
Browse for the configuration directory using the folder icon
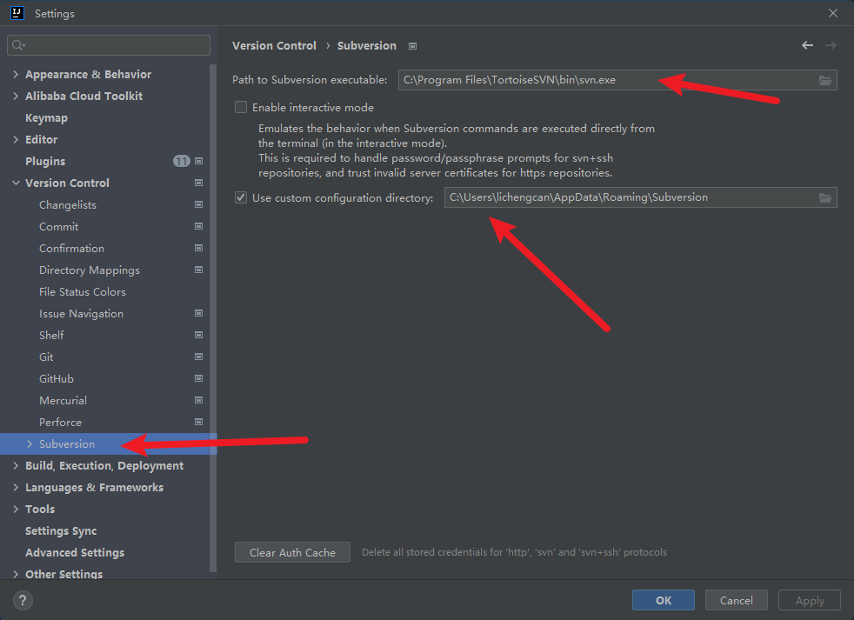(x=825, y=197)
